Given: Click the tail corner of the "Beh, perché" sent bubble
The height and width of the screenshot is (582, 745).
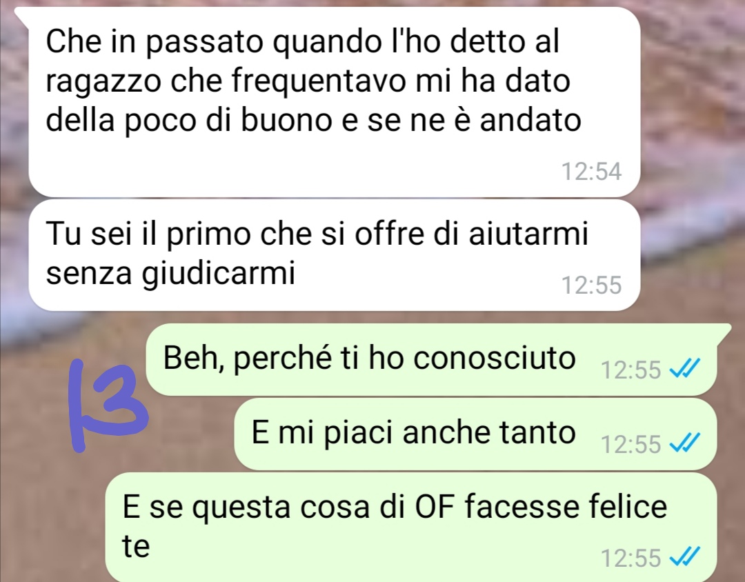Looking at the screenshot, I should pyautogui.click(x=723, y=332).
